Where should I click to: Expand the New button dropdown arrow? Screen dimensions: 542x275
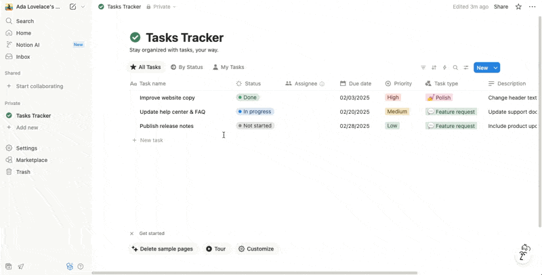tap(495, 68)
